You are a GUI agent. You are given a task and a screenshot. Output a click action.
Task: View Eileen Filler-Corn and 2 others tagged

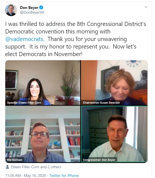point(36,167)
